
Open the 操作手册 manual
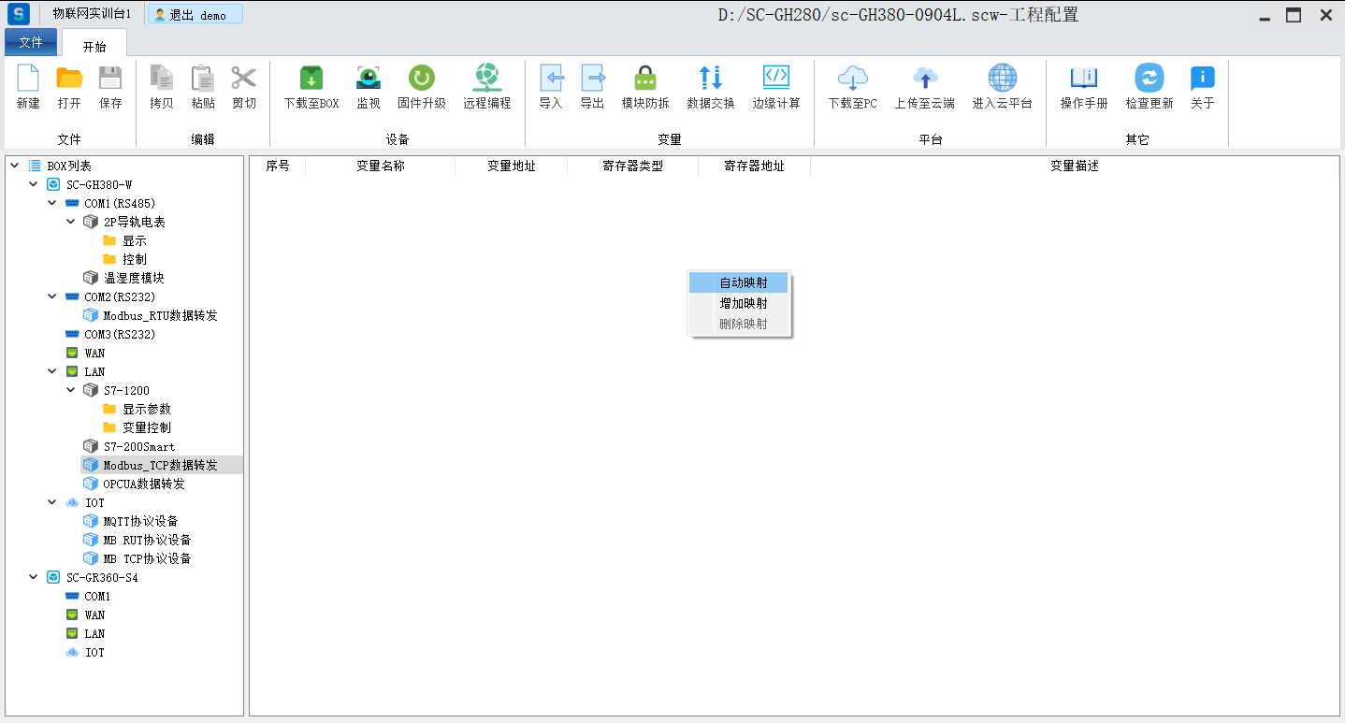pos(1083,79)
